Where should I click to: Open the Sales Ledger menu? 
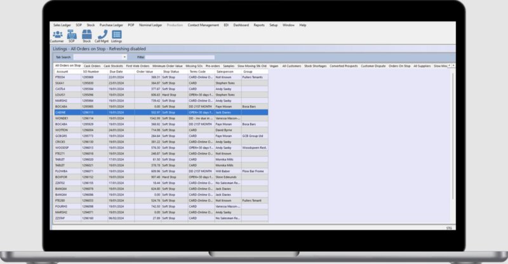tap(62, 25)
